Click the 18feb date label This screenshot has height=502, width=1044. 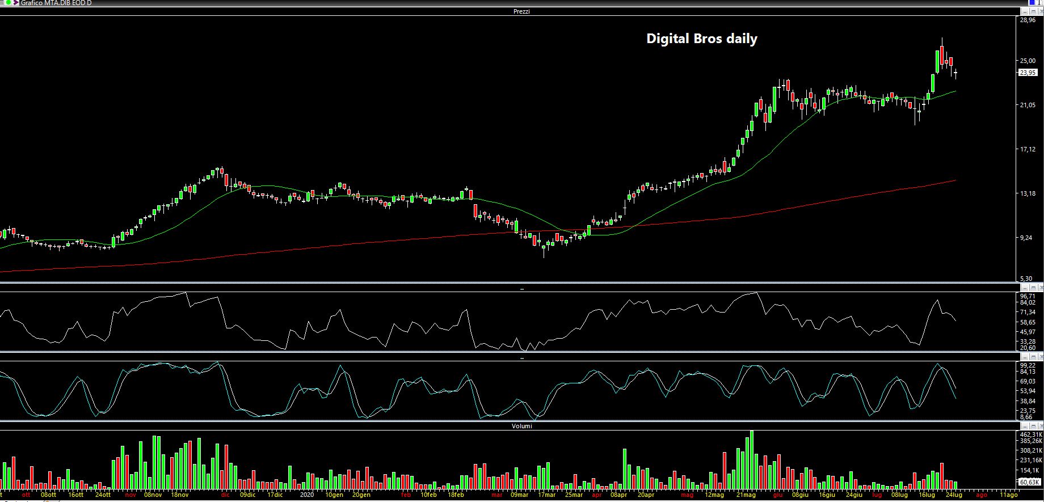pyautogui.click(x=456, y=495)
